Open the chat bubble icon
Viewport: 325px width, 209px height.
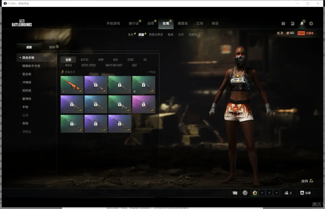click(235, 193)
